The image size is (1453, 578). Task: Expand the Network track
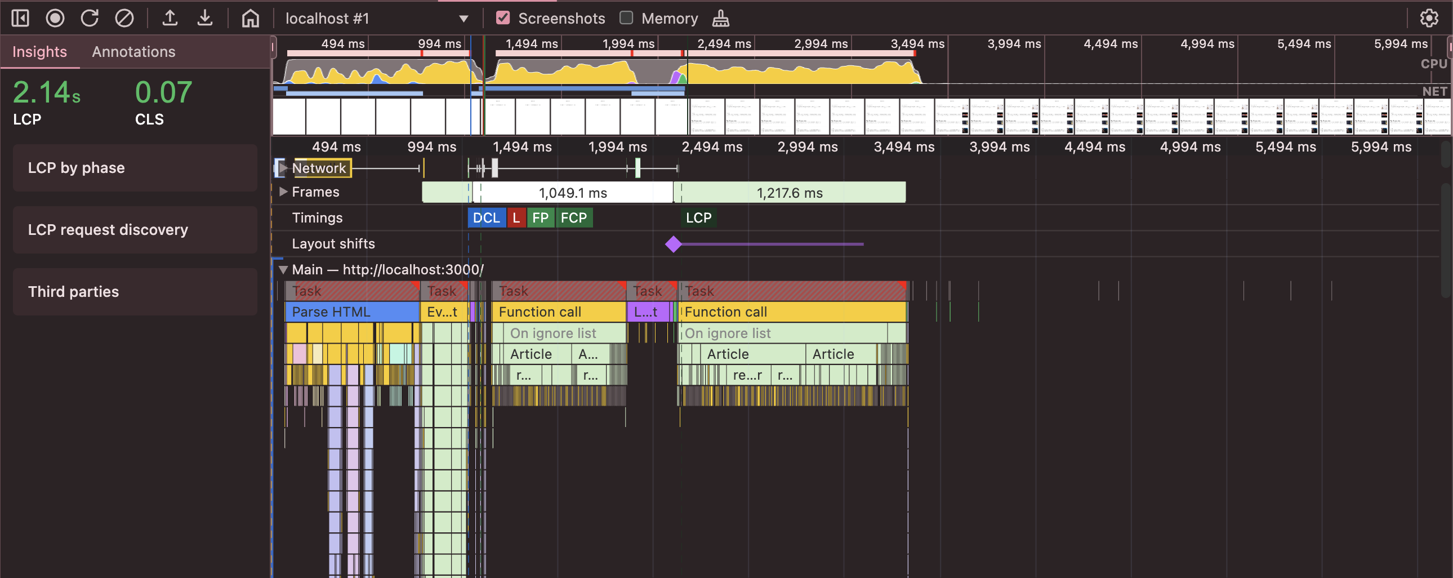click(x=284, y=168)
